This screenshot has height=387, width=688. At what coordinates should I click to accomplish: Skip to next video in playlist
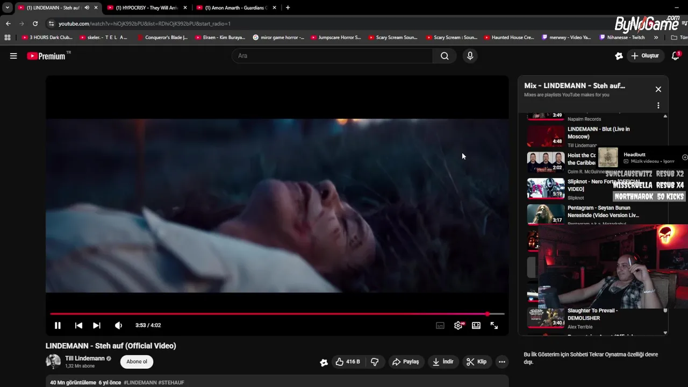point(97,325)
